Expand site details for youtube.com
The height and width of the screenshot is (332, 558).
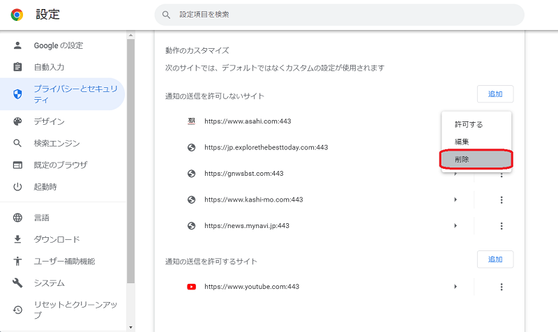[455, 287]
